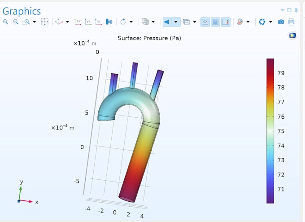Viewport: 305px width, 222px height.
Task: Click the plot title 'Surface: Pressure (Pa)'
Action: coord(149,38)
